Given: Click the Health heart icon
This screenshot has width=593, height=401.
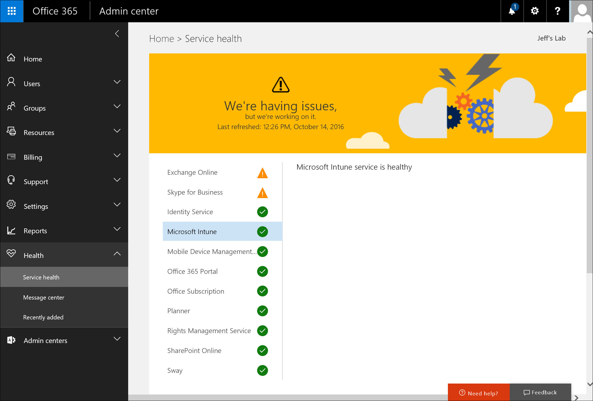Looking at the screenshot, I should click(11, 253).
